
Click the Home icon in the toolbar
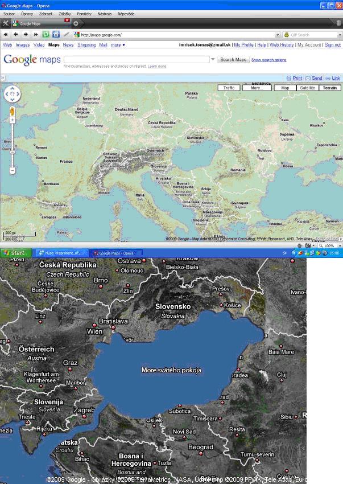point(56,35)
